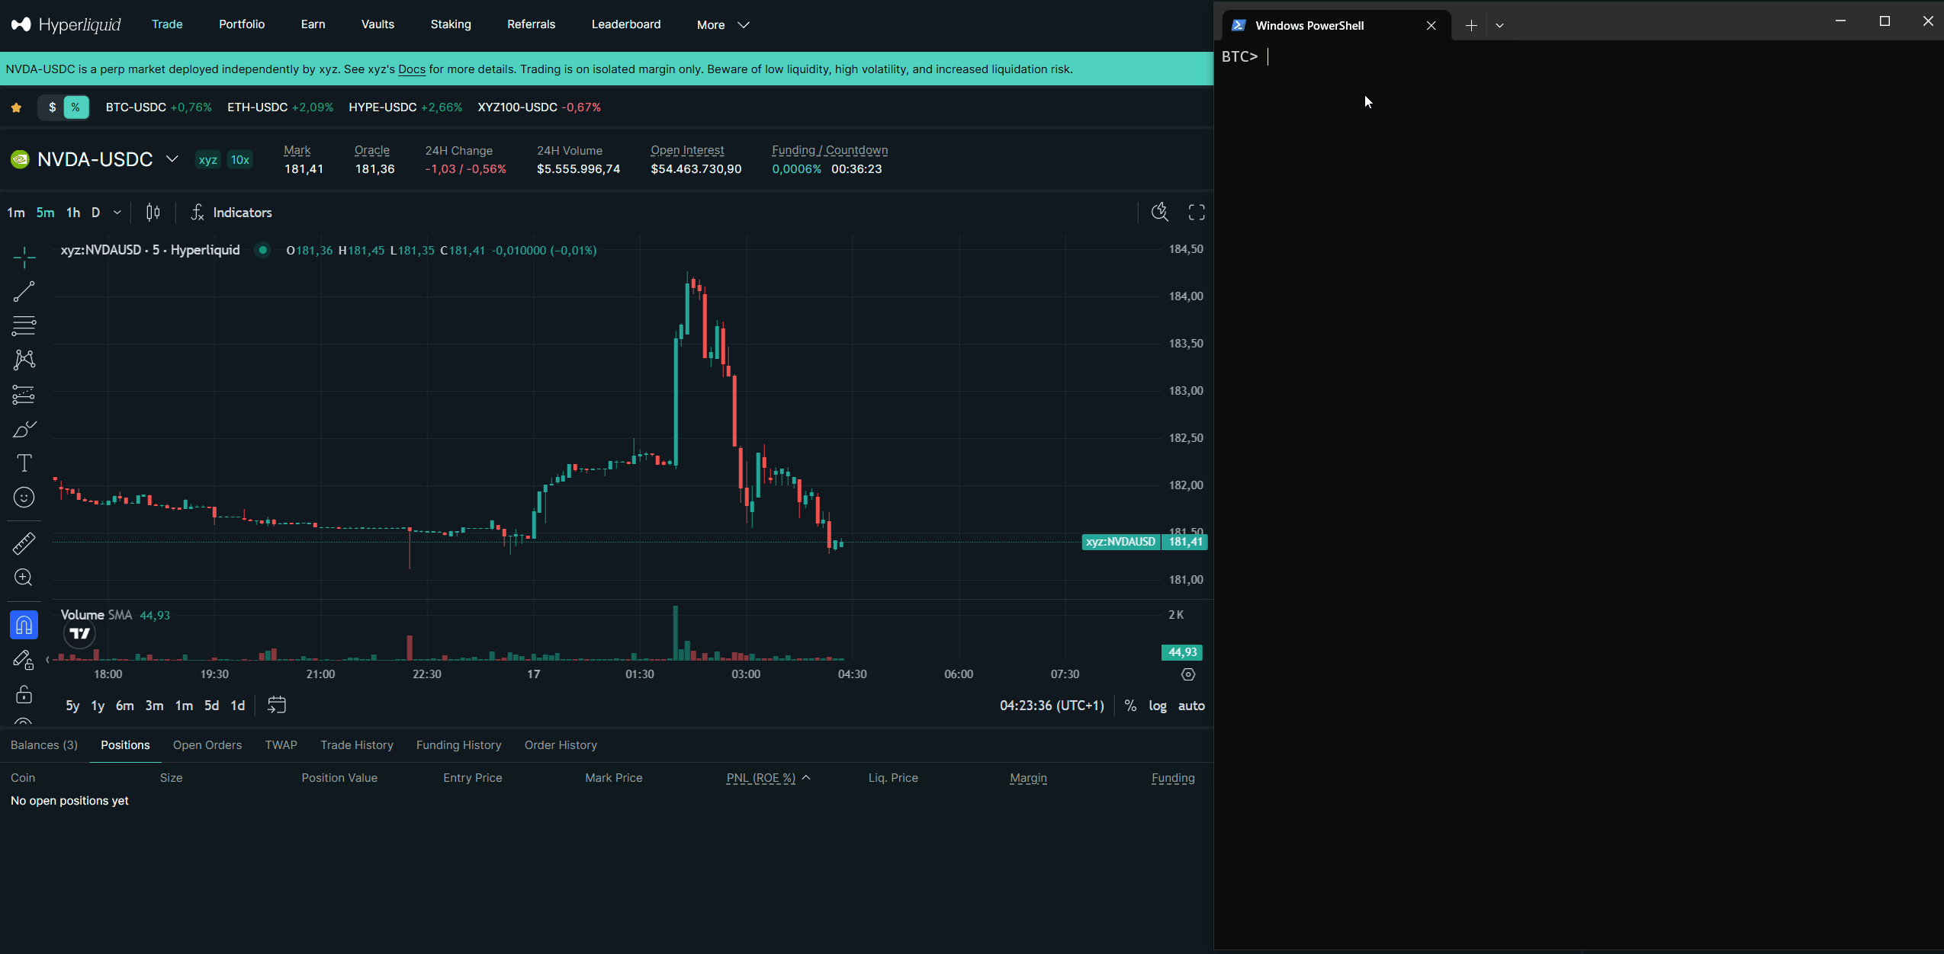Open the Indicators button
The height and width of the screenshot is (954, 1944).
(x=231, y=213)
